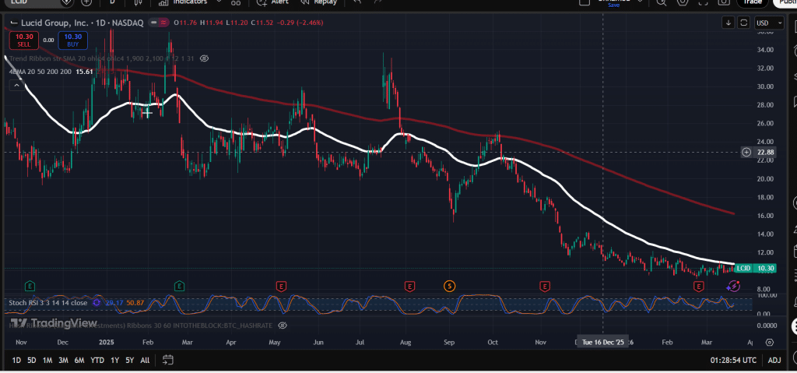The height and width of the screenshot is (373, 797).
Task: Select the YTD time range
Action: click(x=97, y=360)
